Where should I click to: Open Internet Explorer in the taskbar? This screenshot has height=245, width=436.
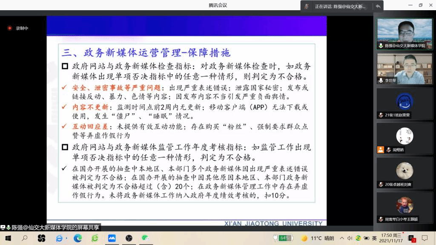click(x=59, y=238)
